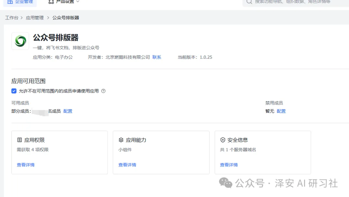Open help tooltip icon beside checkbox label
349x197 pixels.
(103, 91)
